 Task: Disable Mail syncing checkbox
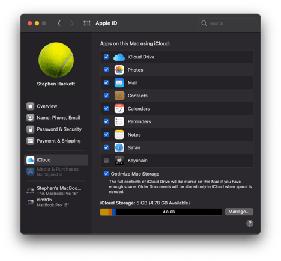click(x=106, y=82)
